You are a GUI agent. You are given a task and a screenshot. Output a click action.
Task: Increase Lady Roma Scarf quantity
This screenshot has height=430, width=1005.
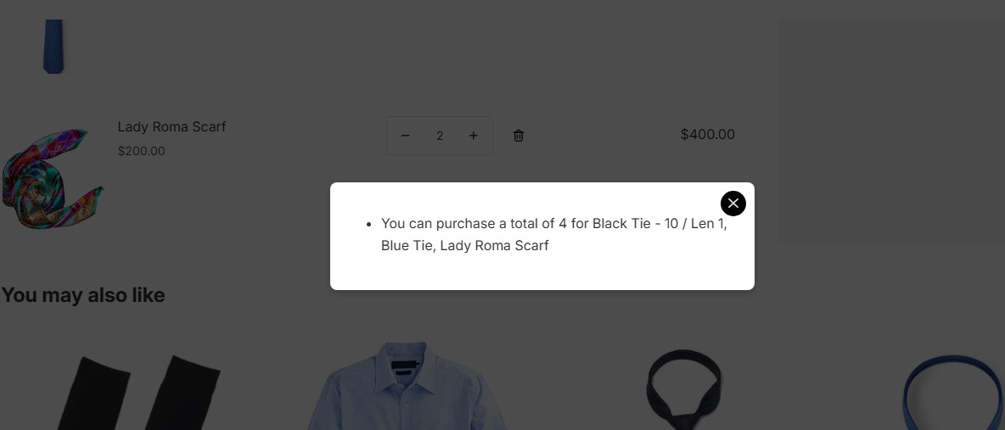473,136
